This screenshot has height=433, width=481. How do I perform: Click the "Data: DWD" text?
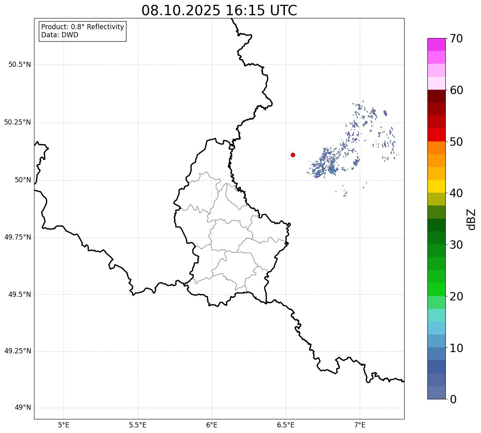tap(60, 35)
